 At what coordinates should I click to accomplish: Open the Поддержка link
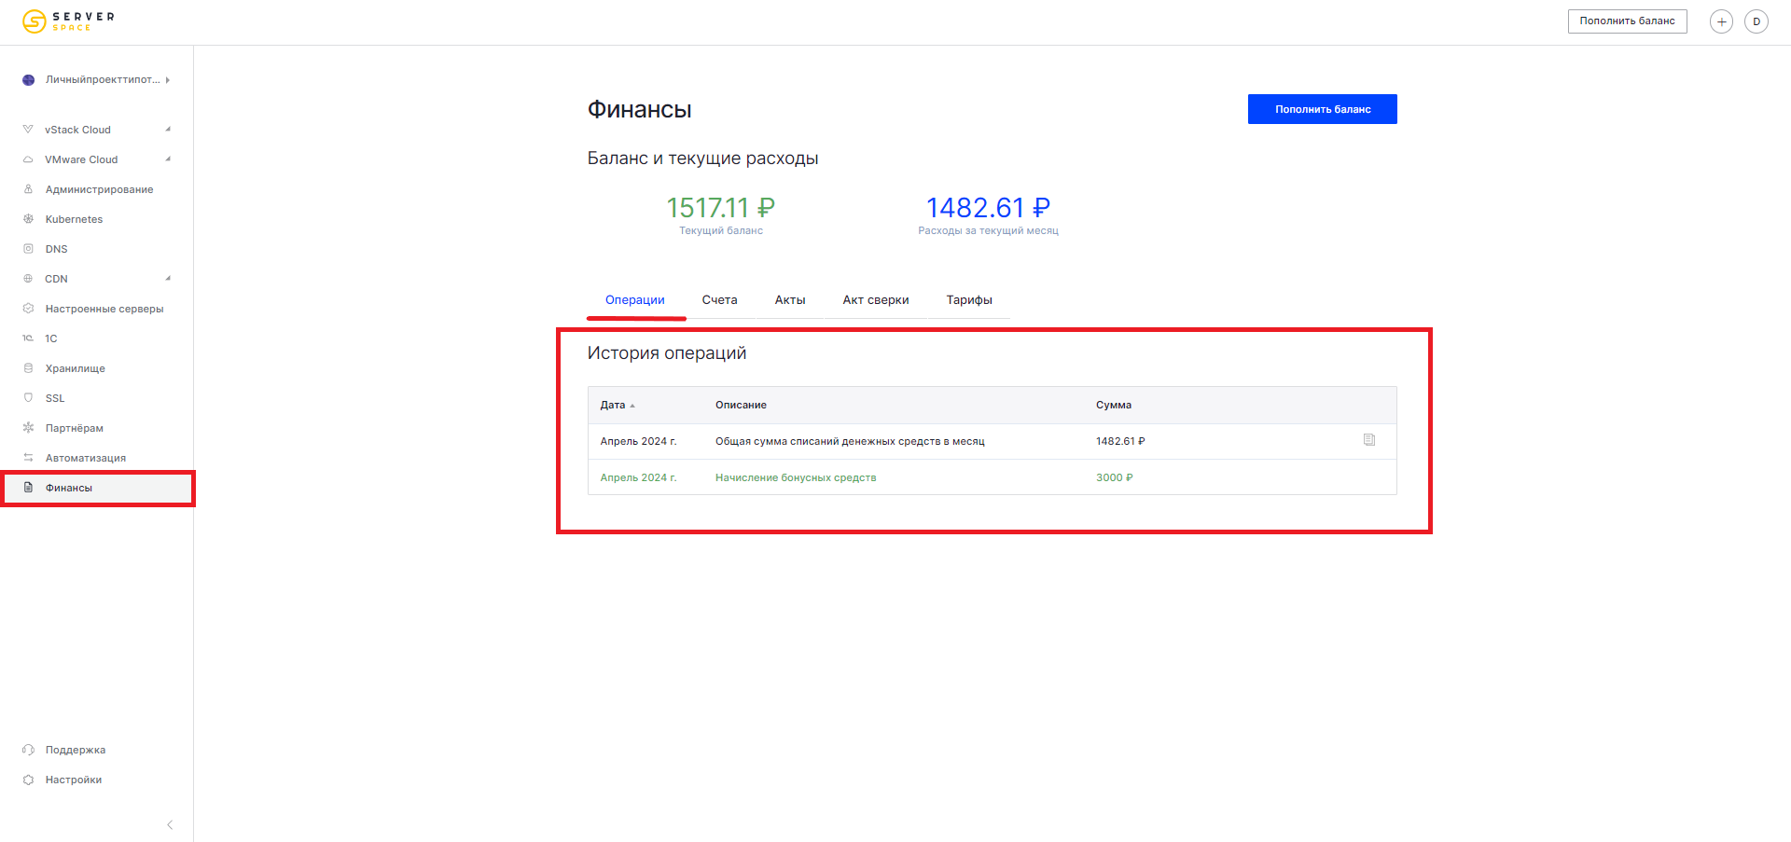(76, 750)
